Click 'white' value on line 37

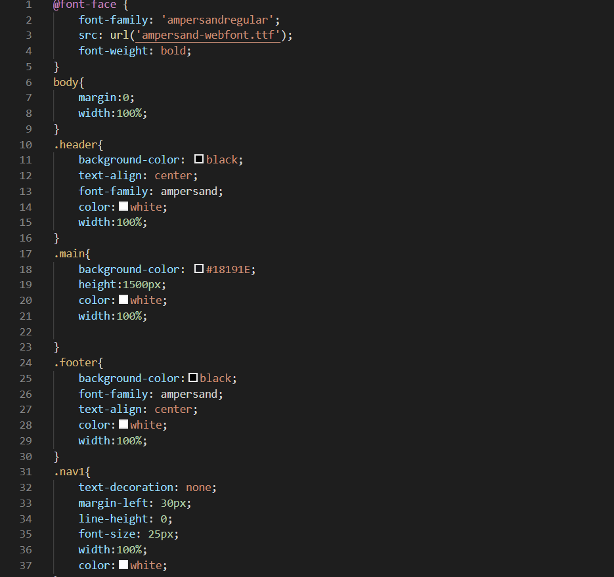pyautogui.click(x=146, y=565)
